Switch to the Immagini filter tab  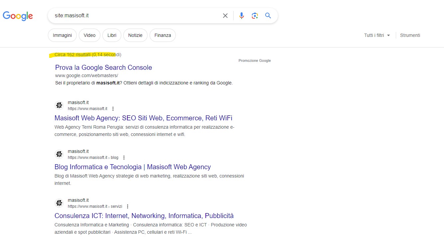tap(62, 35)
